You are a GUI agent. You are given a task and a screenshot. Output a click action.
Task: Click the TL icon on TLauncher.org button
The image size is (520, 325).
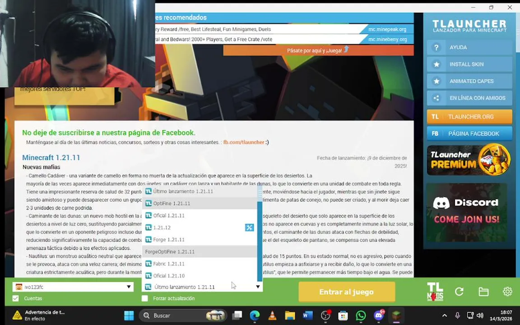point(435,117)
